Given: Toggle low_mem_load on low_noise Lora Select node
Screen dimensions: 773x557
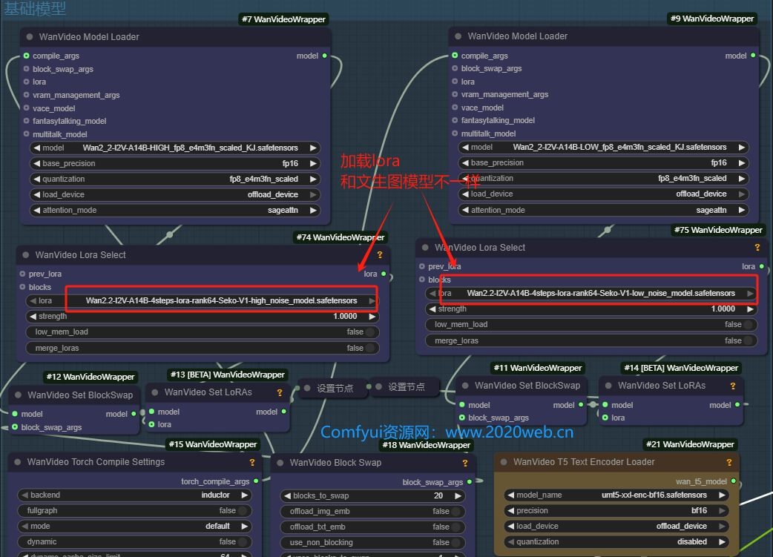Looking at the screenshot, I should [x=591, y=325].
